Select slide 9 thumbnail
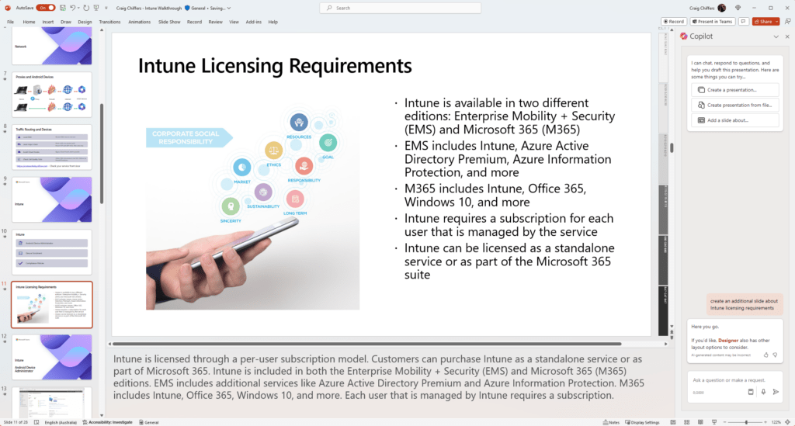Image resolution: width=795 pixels, height=426 pixels. coord(52,199)
